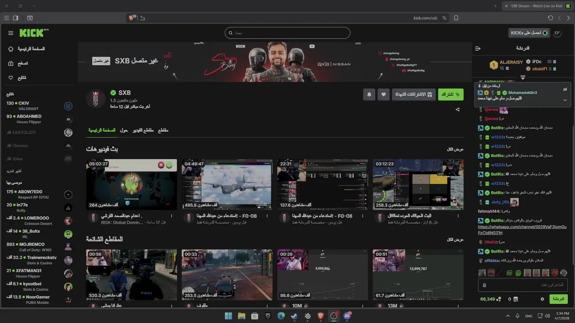This screenshot has height=323, width=575.
Task: Click the SXB channel avatar
Action: click(95, 99)
